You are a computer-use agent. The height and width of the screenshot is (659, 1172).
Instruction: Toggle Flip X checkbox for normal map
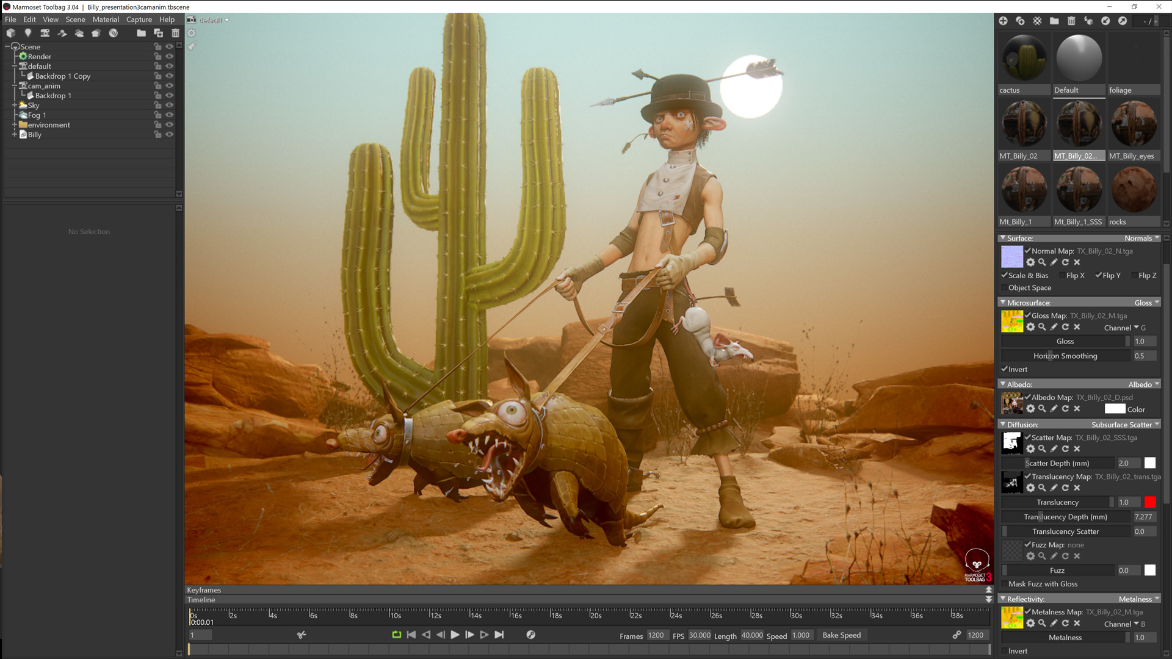coord(1062,276)
